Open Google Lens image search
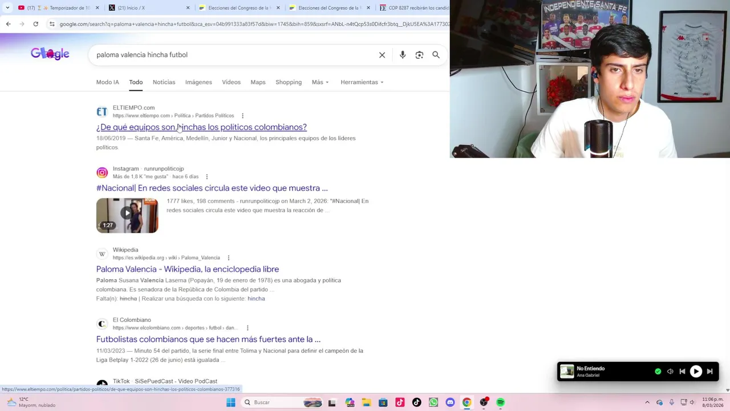The height and width of the screenshot is (411, 730). tap(419, 55)
